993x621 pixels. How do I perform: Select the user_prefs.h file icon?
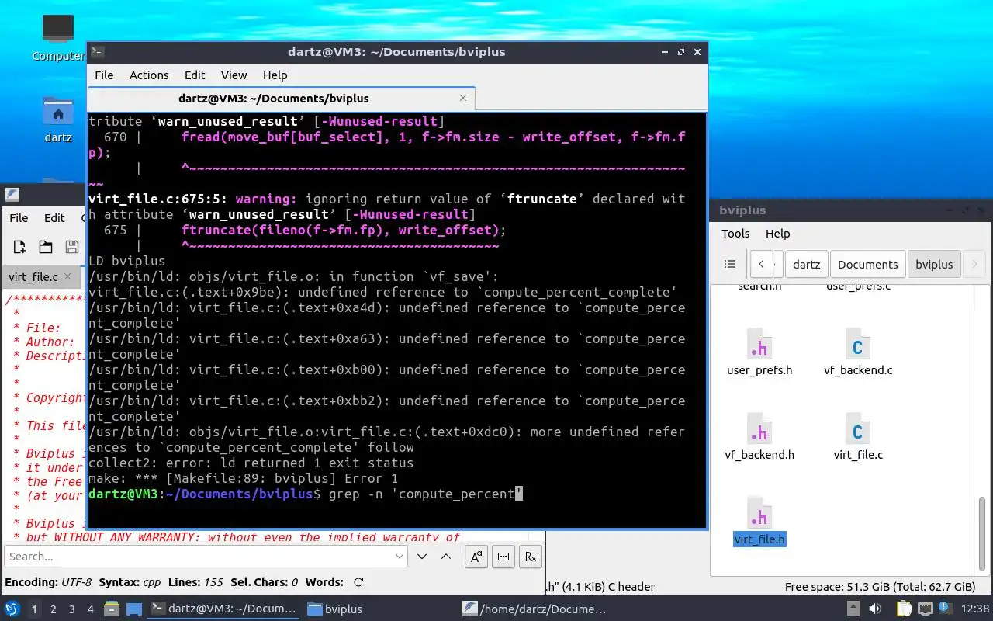(759, 344)
